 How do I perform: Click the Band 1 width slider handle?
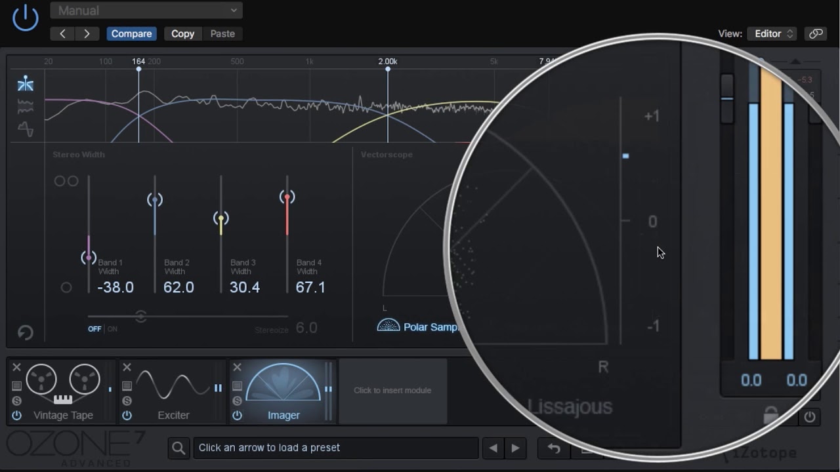pos(89,258)
